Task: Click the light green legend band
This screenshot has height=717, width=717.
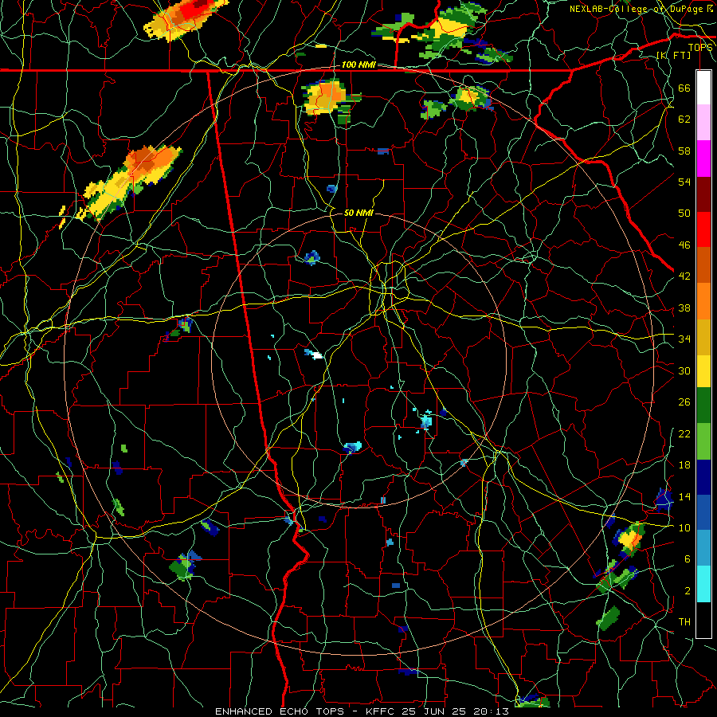Action: click(x=703, y=441)
